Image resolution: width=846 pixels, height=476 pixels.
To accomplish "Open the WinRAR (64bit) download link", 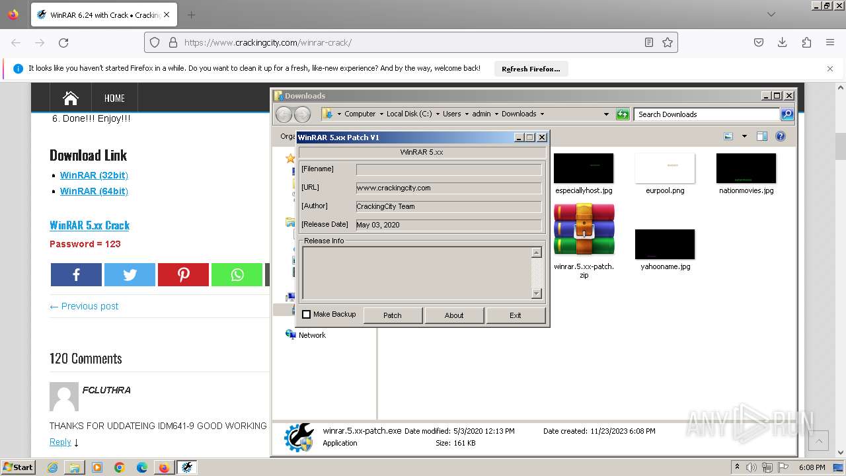I will pyautogui.click(x=94, y=191).
